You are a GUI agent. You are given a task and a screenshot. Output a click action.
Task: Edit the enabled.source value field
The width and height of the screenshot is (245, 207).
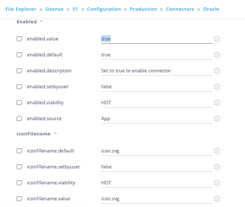(x=156, y=118)
